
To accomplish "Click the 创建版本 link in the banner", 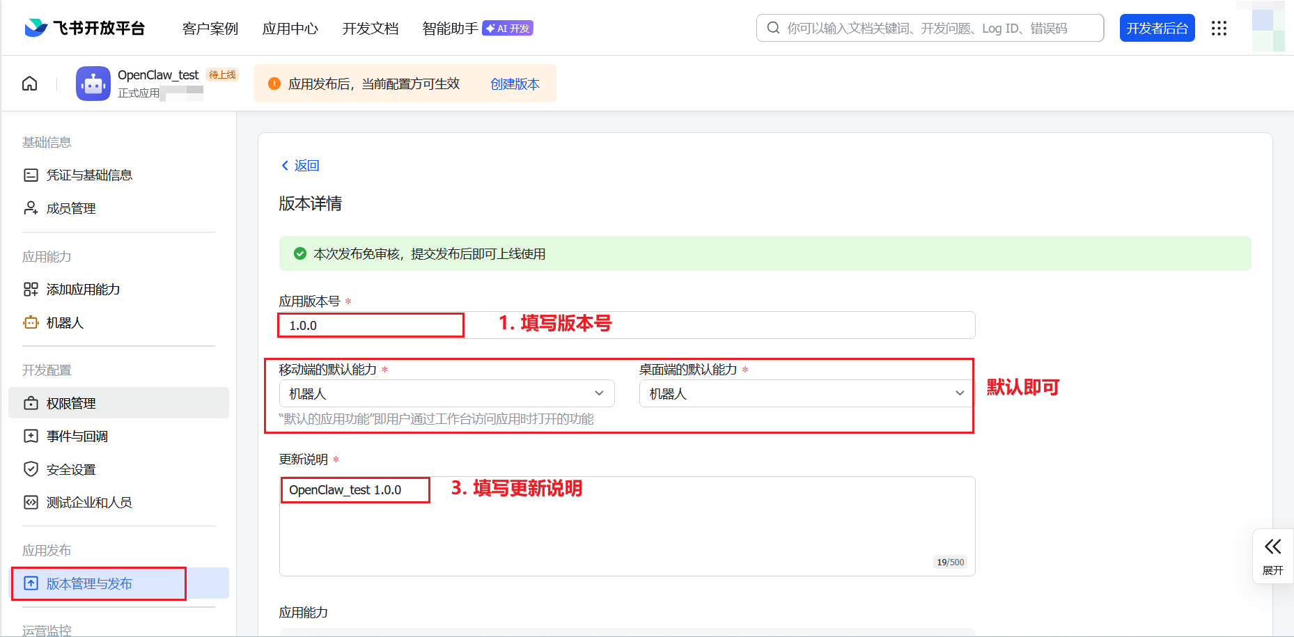I will (x=515, y=84).
